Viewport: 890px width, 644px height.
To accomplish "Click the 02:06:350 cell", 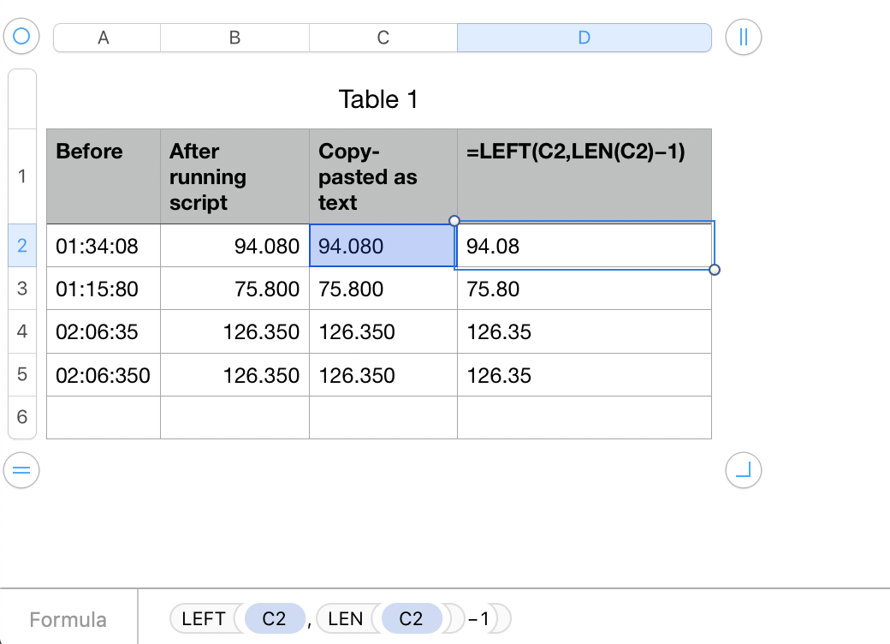I will pyautogui.click(x=103, y=375).
